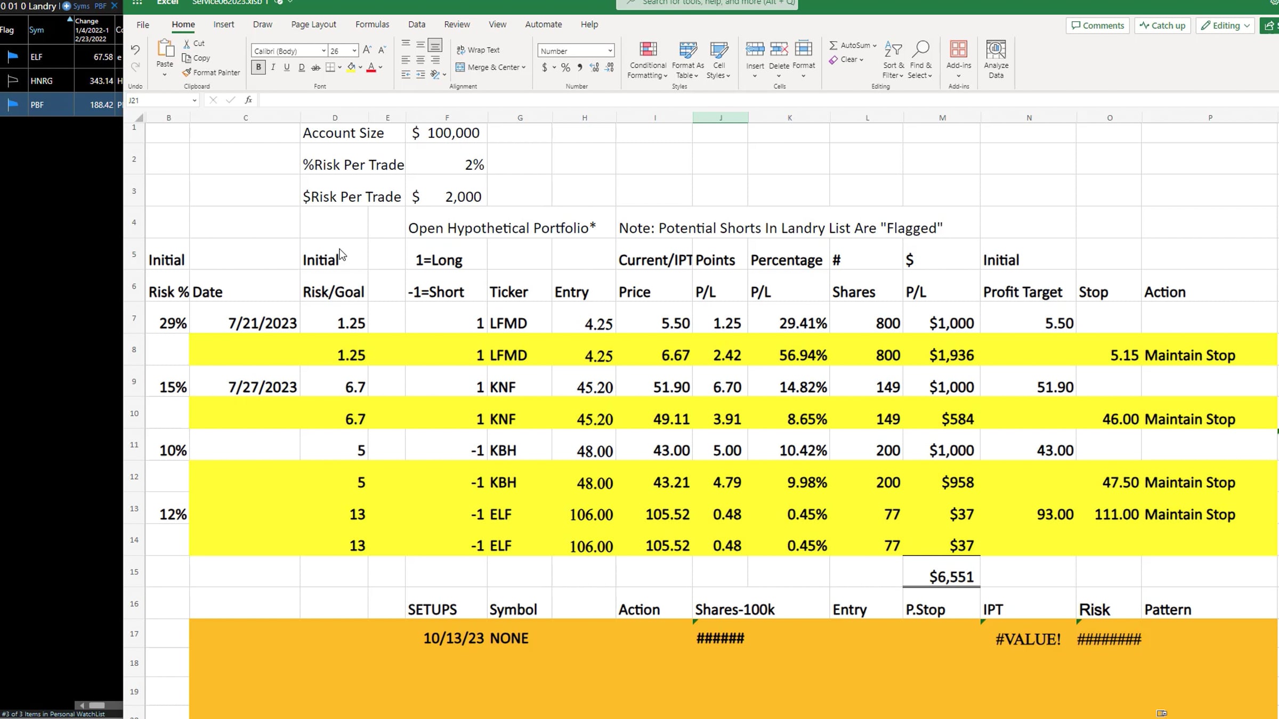
Task: Open Find & Select menu
Action: click(x=920, y=59)
